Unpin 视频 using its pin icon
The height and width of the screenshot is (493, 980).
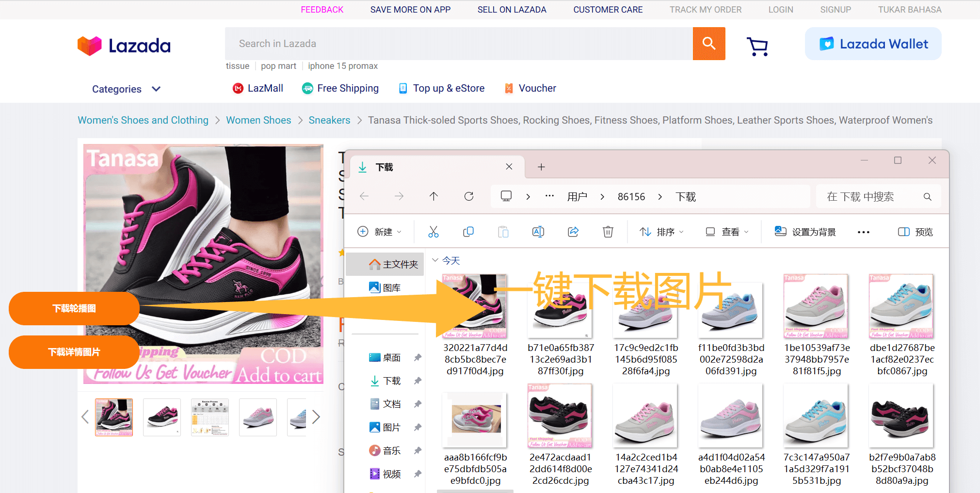coord(418,474)
